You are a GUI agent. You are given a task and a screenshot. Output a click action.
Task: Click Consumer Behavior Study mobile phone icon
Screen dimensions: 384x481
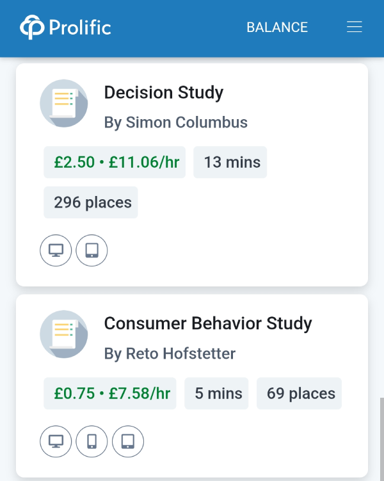point(92,441)
